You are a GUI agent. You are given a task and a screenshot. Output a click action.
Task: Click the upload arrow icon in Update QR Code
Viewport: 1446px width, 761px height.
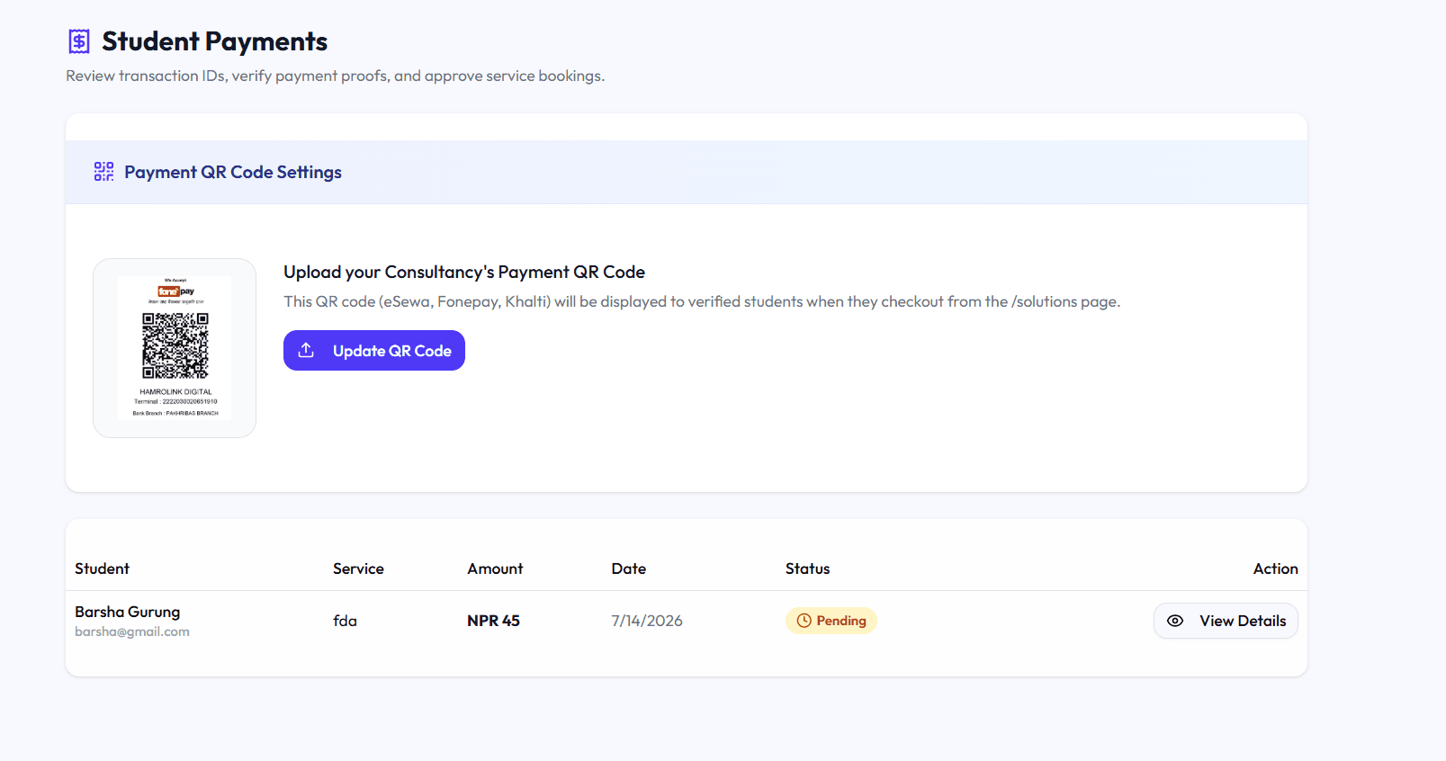pos(306,350)
